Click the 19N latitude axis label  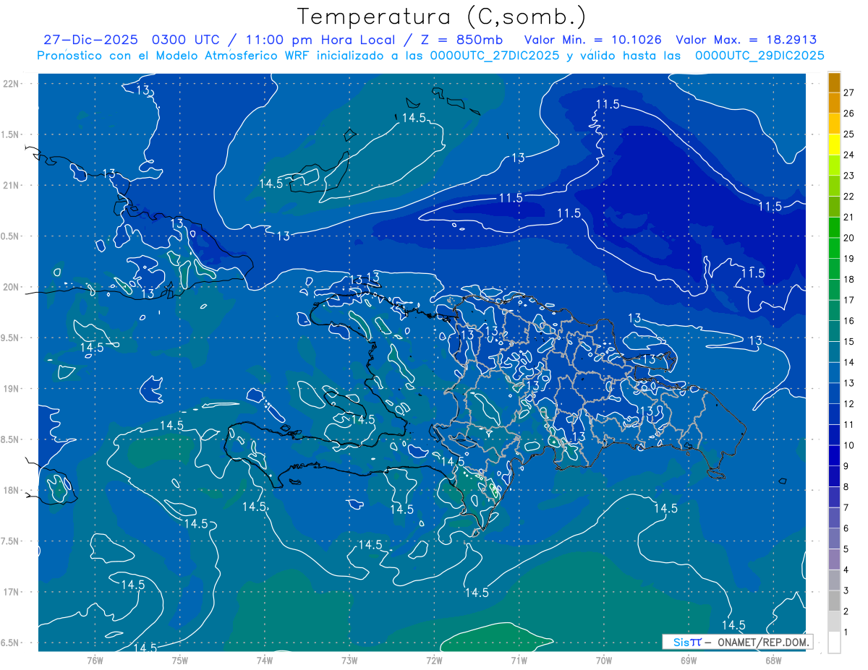click(x=12, y=388)
